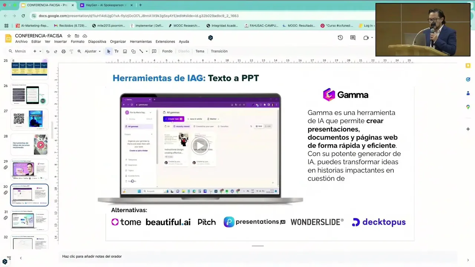Collapse the filmstrip with left chevron
This screenshot has width=475, height=267.
click(20, 258)
